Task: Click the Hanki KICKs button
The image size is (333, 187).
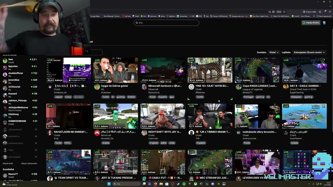Action: coord(311,23)
